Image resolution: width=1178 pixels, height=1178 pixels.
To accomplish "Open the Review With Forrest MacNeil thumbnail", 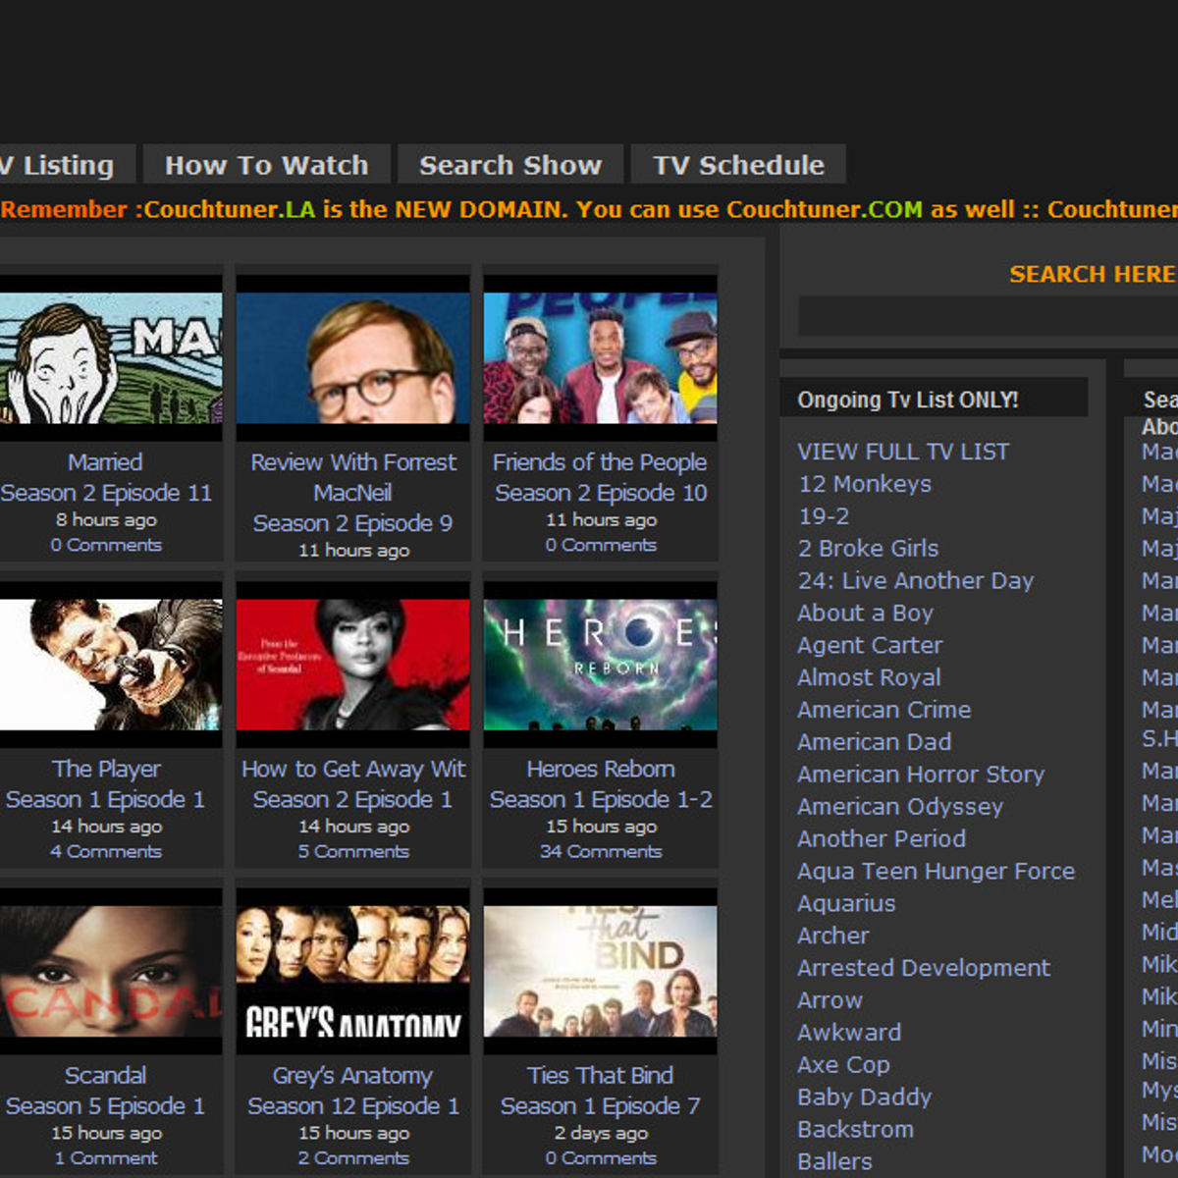I will pyautogui.click(x=353, y=358).
